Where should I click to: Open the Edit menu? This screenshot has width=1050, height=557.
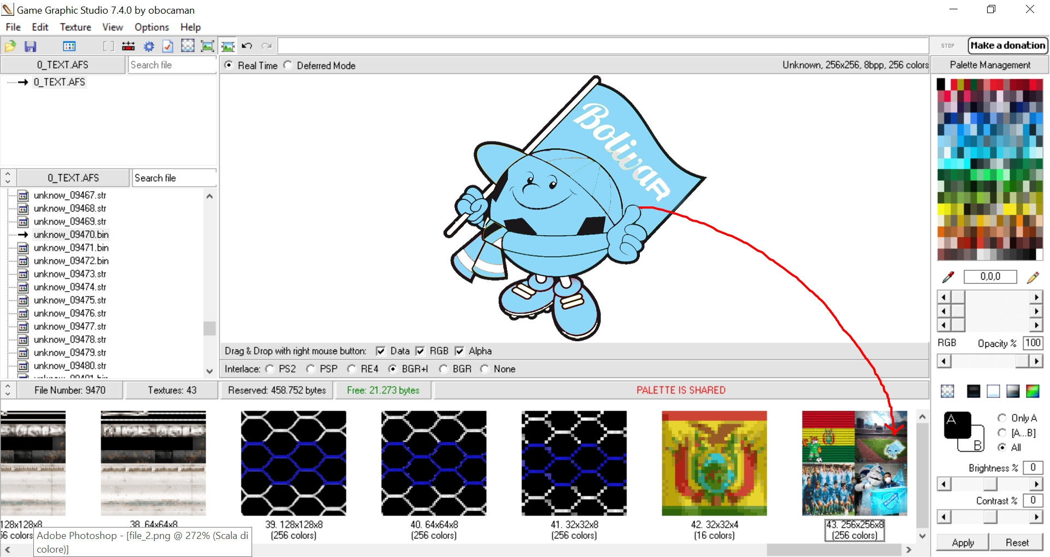point(40,27)
